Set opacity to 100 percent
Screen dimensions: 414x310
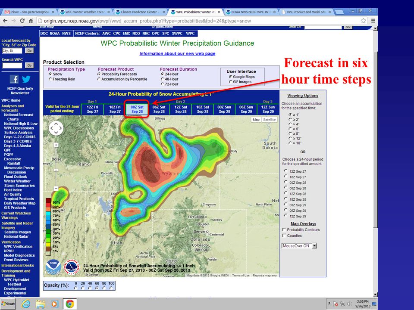[x=111, y=288]
